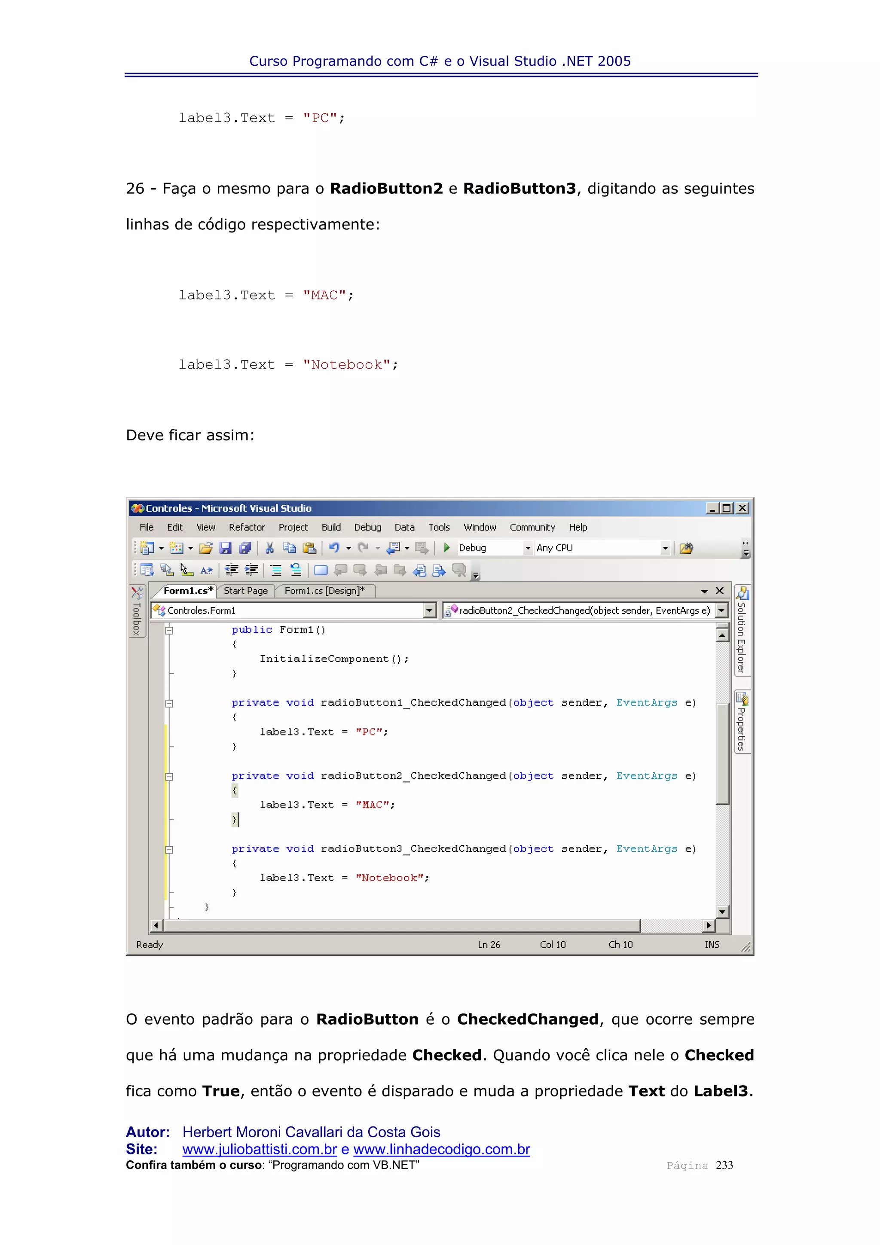Open the Data menu

coord(404,527)
